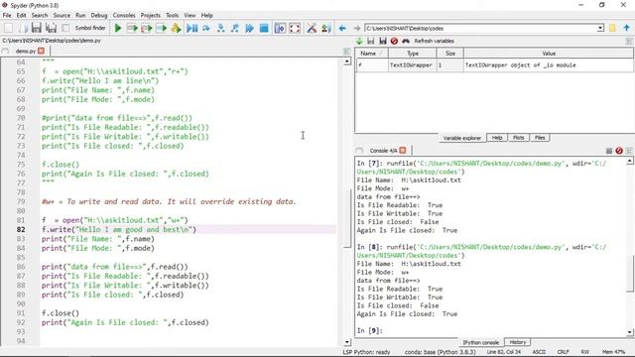Search variables by name icon
This screenshot has height=357, width=635.
[406, 41]
